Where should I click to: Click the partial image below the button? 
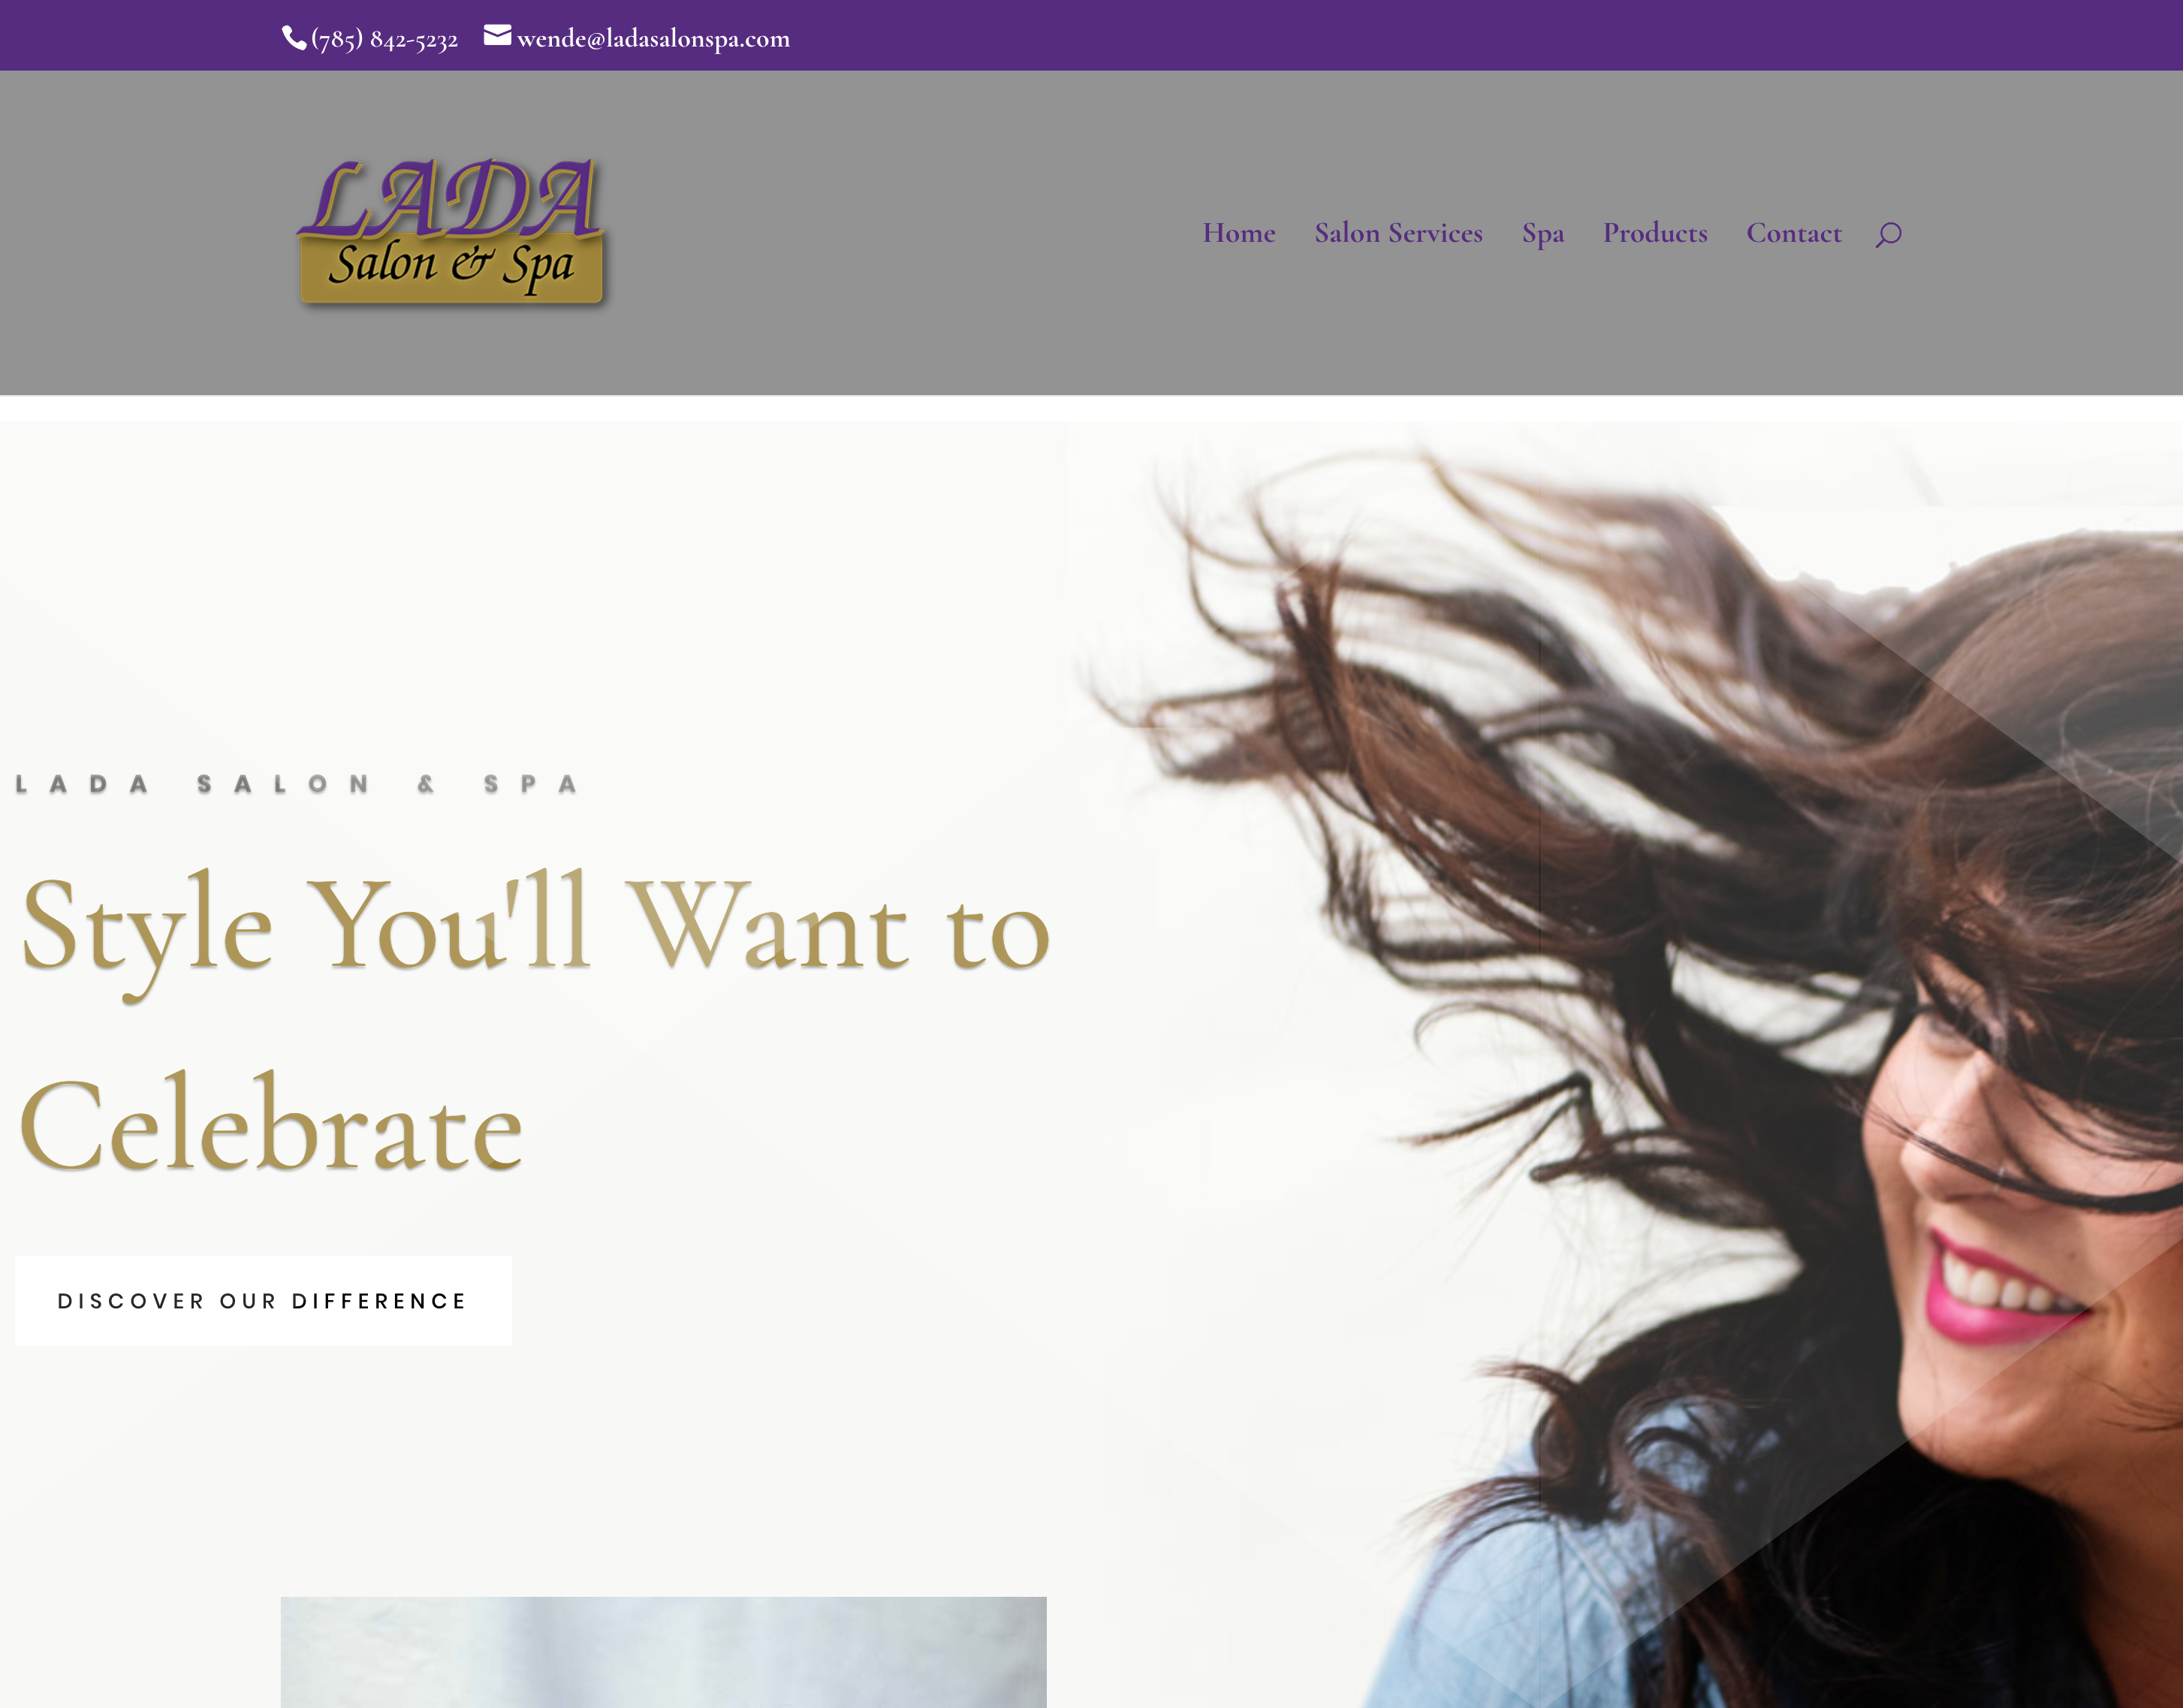click(x=664, y=1652)
